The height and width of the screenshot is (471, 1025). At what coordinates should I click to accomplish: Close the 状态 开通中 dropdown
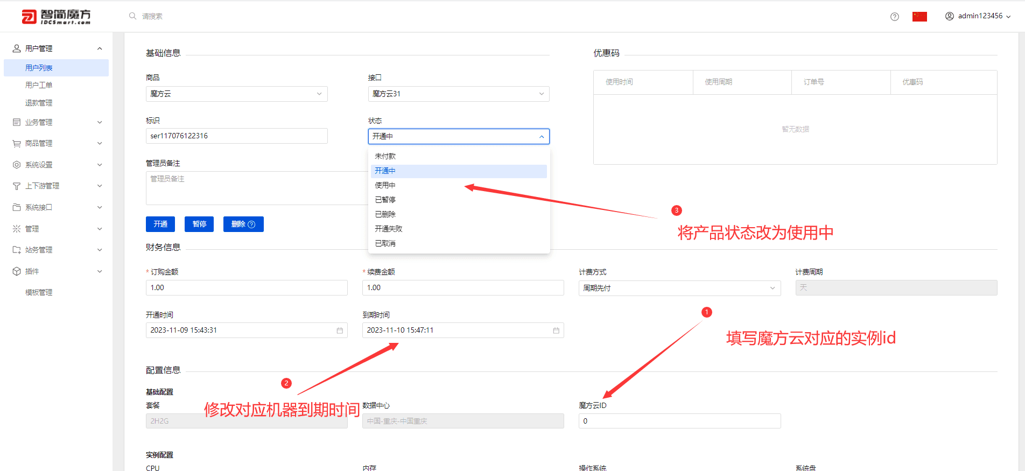459,136
